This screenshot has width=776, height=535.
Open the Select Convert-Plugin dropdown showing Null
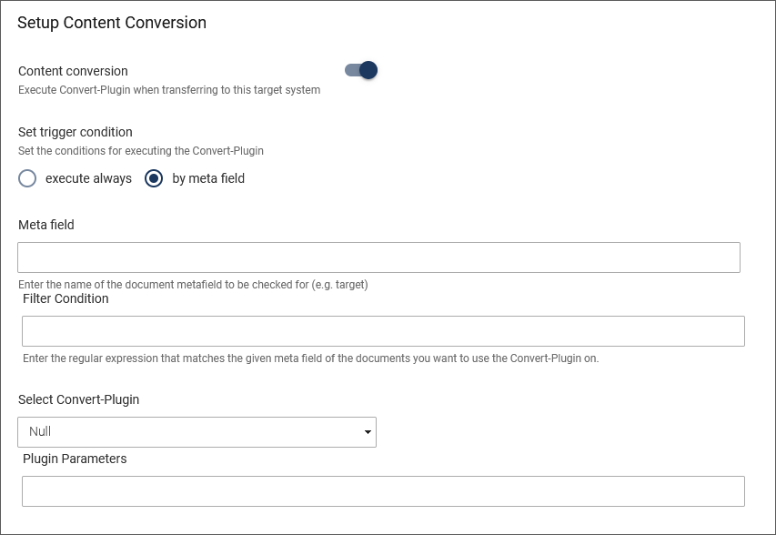tap(197, 432)
